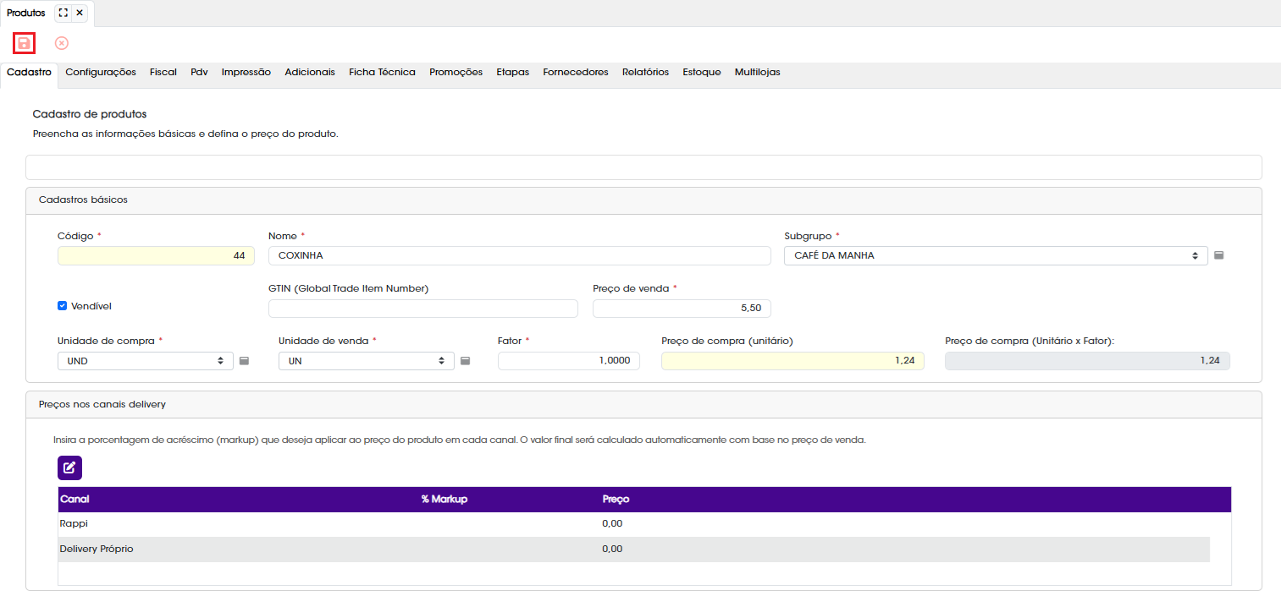Click the Produtos tab title
1281x596 pixels.
pos(26,13)
